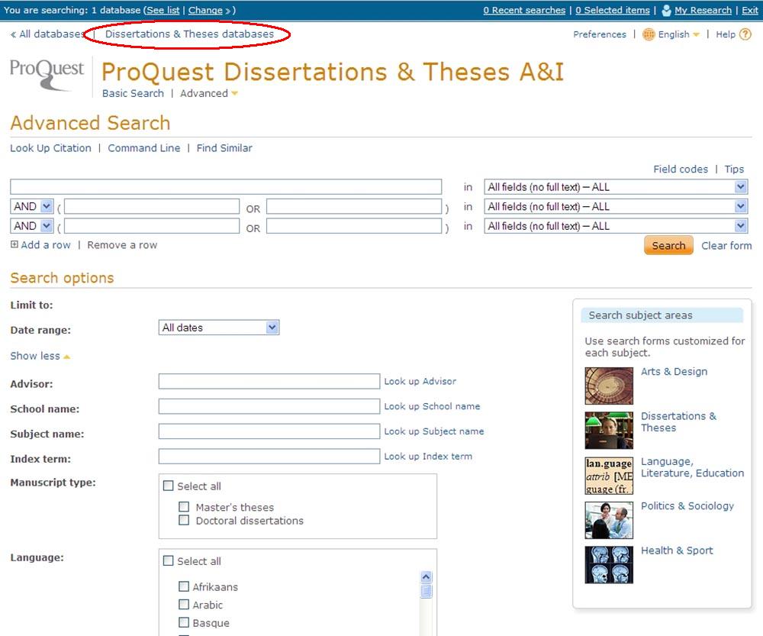Click the second row left search term field
Screen dimensions: 763x636
click(x=152, y=206)
